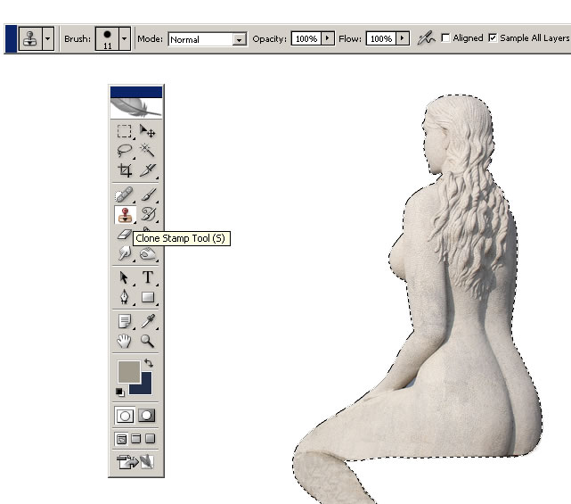Select the History Brush tool
571x504 pixels.
pos(148,214)
